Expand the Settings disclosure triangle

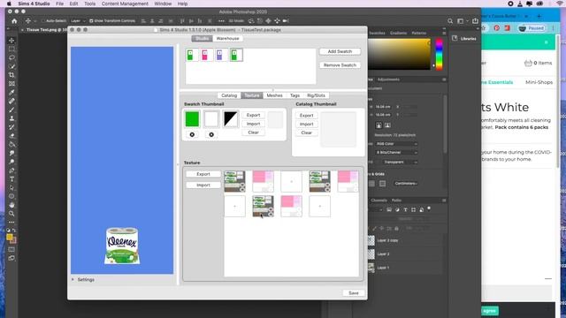click(x=73, y=279)
